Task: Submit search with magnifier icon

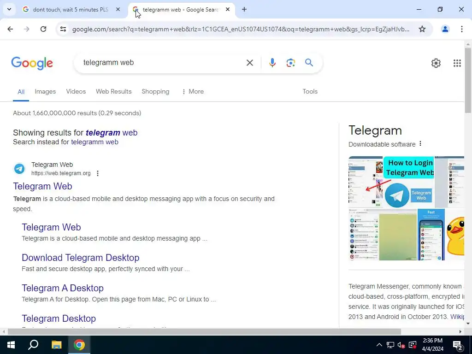Action: pyautogui.click(x=309, y=63)
